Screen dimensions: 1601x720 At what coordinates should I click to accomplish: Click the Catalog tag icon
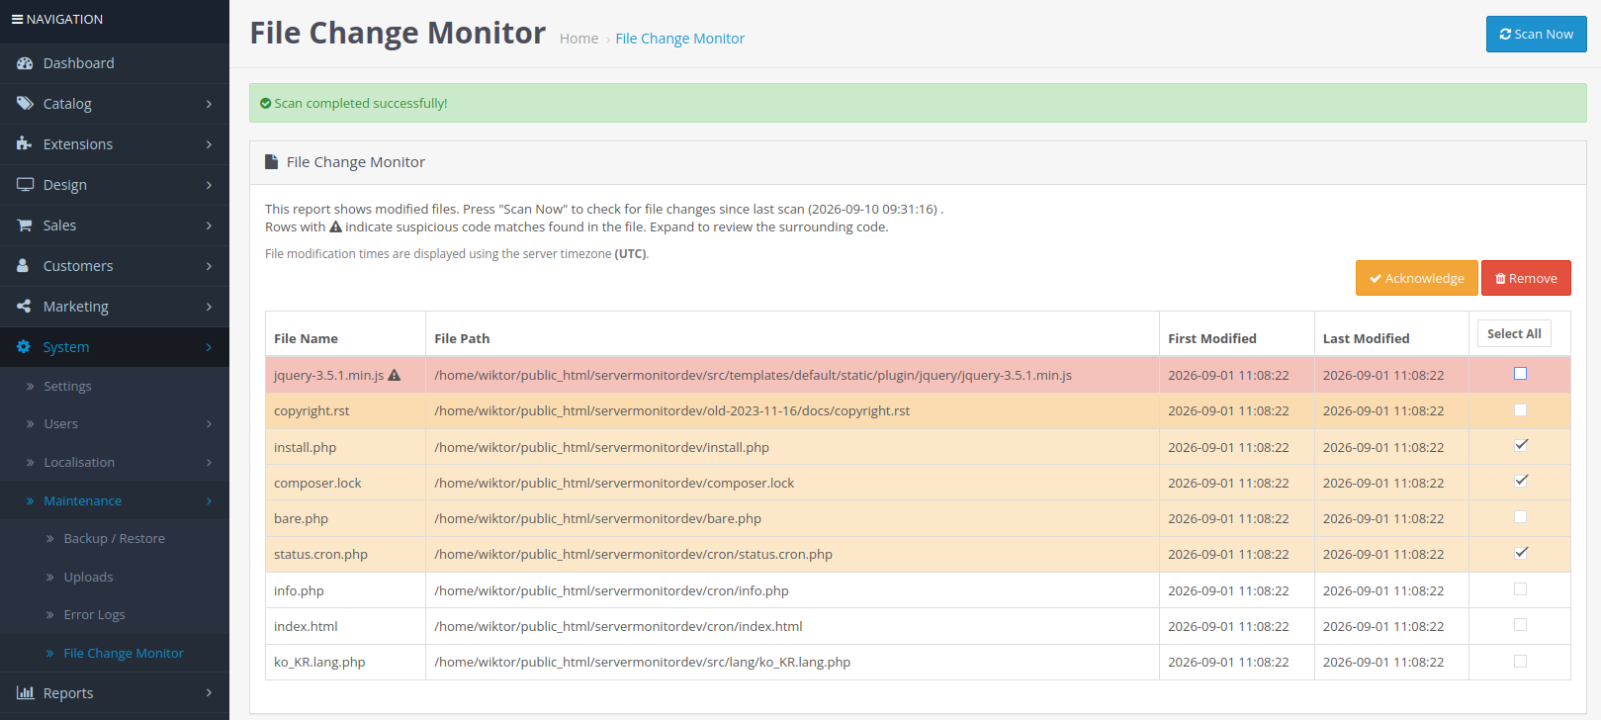click(x=25, y=104)
